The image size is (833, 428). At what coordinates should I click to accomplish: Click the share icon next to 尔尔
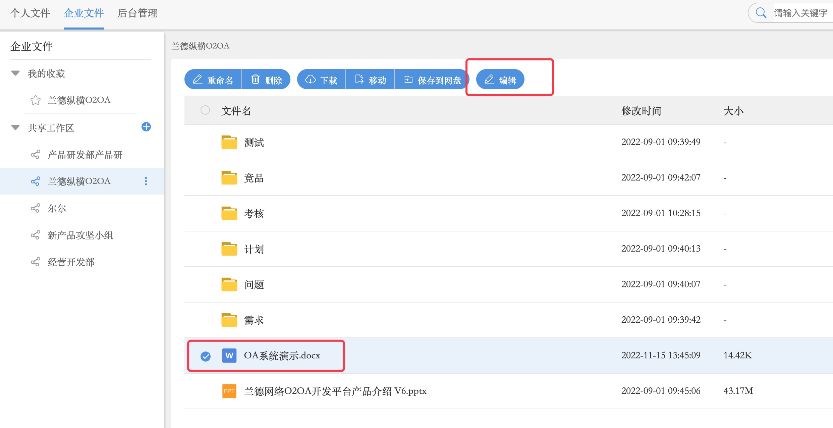pyautogui.click(x=36, y=208)
